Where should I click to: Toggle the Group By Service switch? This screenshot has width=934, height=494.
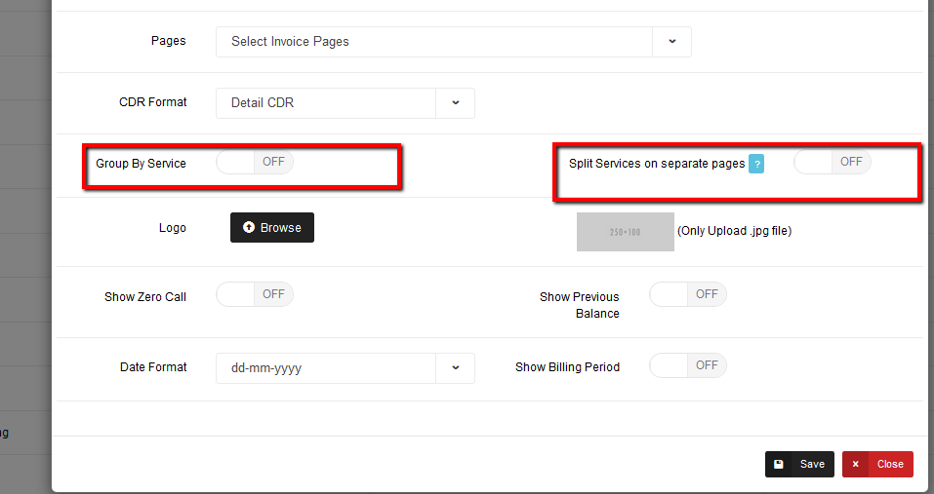(255, 162)
